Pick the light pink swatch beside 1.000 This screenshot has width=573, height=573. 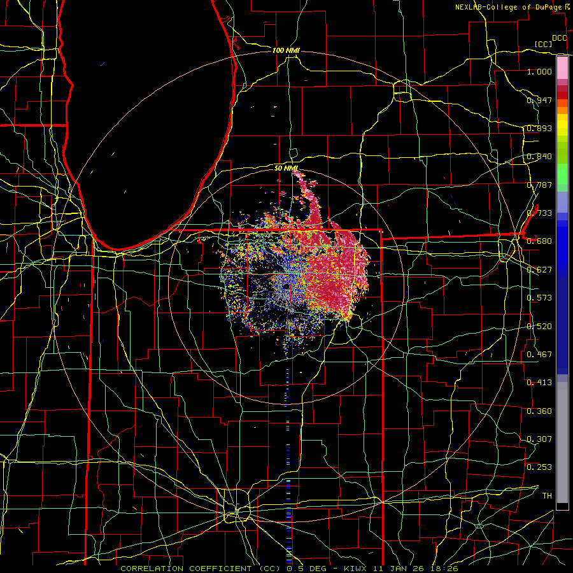562,67
